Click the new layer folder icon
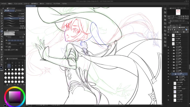 coord(178,32)
